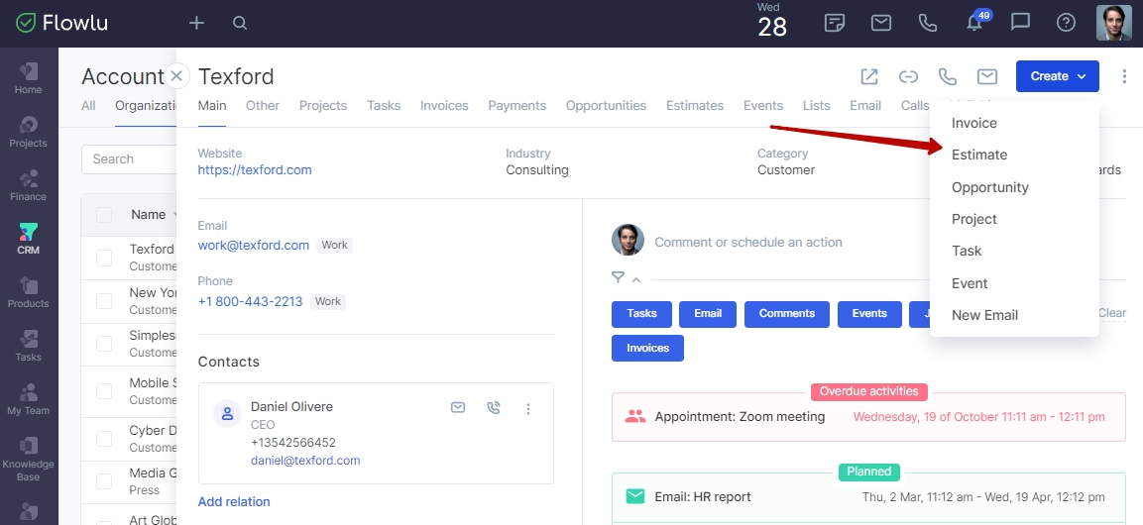
Task: Open Tasks module in sidebar
Action: 29,346
